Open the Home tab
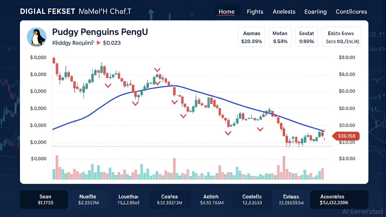This screenshot has width=386, height=217. click(227, 12)
